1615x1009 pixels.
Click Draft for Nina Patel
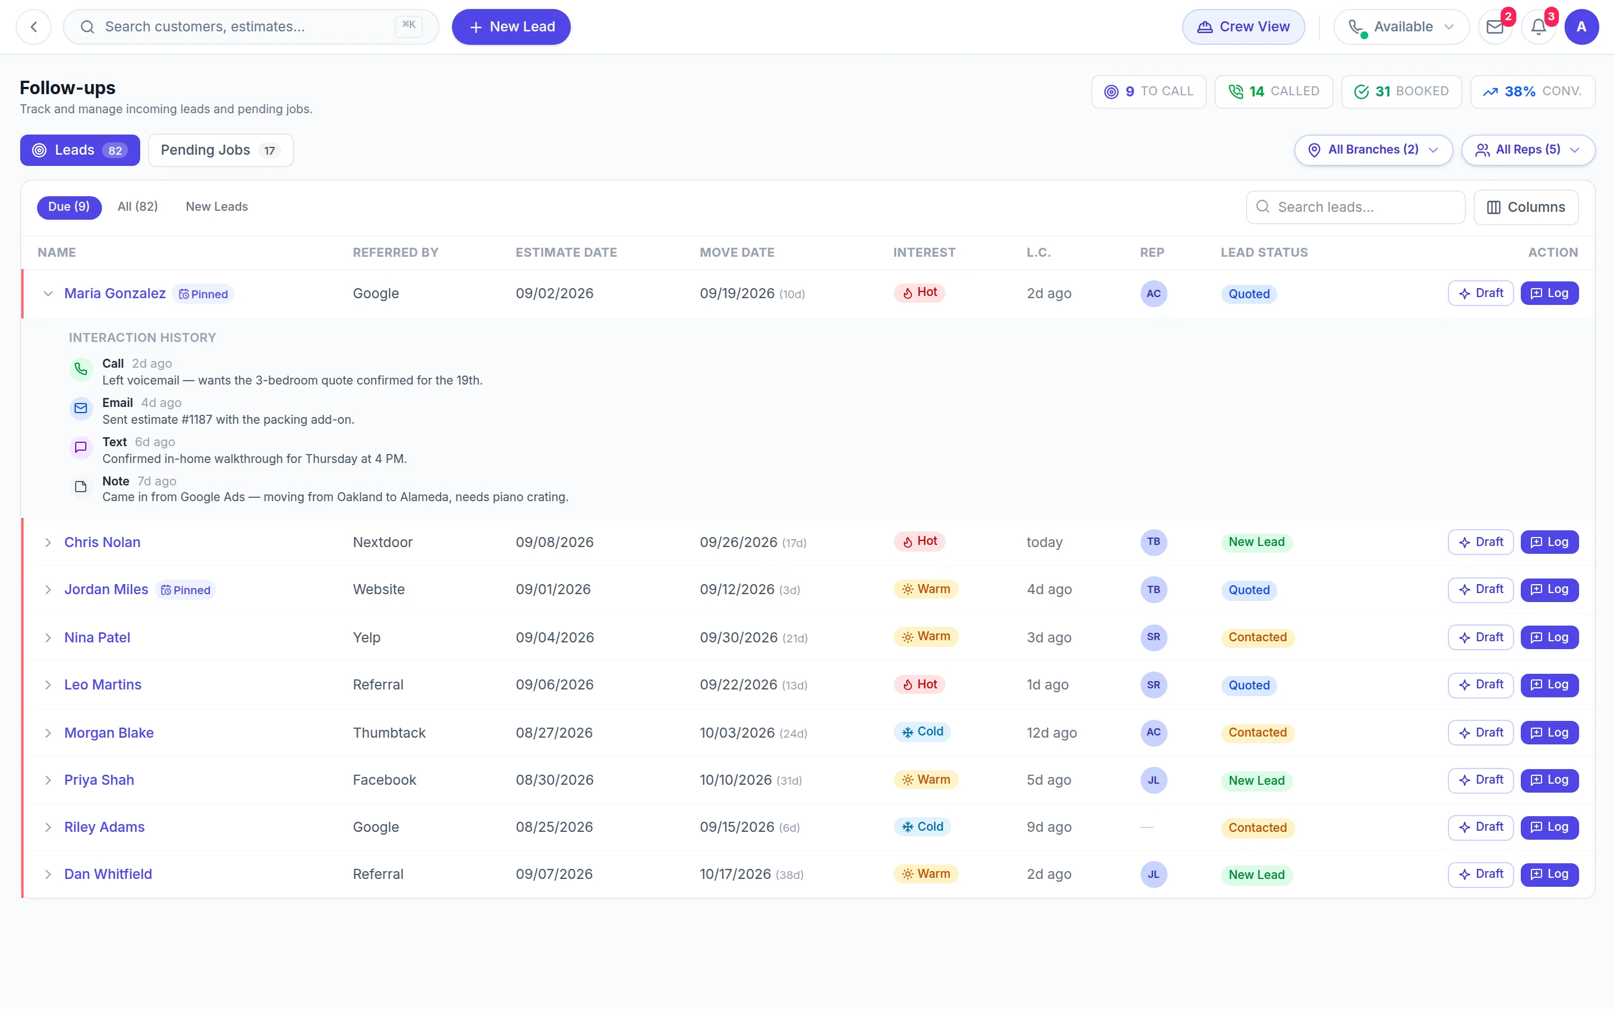1480,637
